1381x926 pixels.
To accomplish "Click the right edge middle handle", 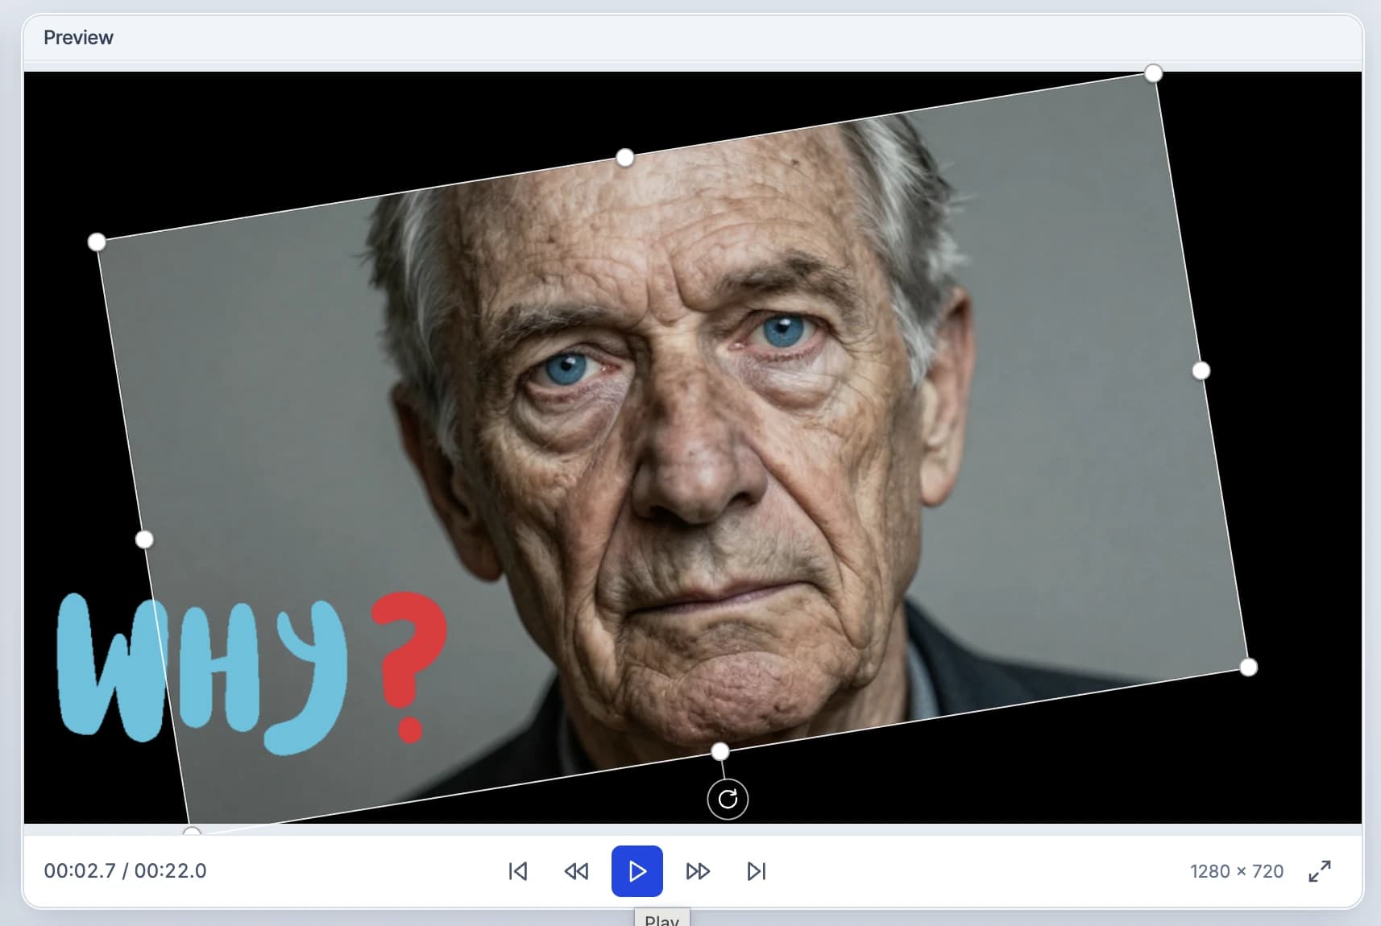I will click(1201, 370).
